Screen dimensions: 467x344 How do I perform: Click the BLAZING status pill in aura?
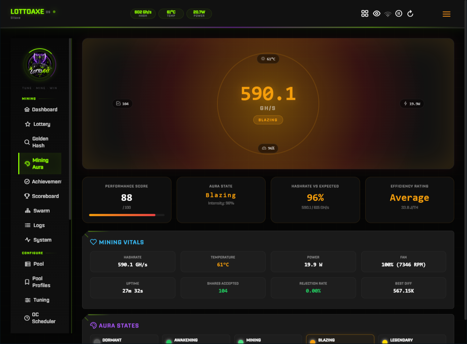coord(268,120)
